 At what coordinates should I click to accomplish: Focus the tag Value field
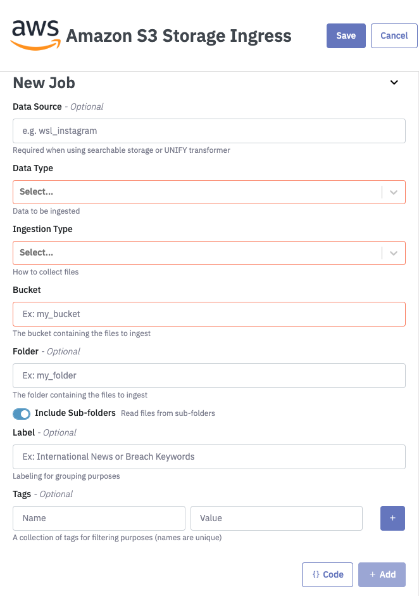(x=276, y=518)
